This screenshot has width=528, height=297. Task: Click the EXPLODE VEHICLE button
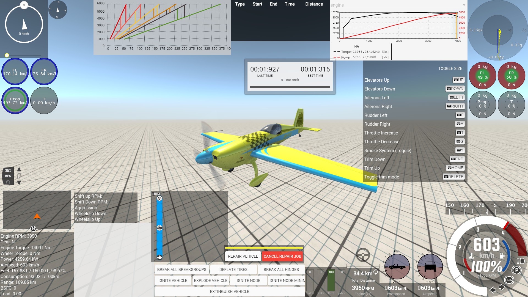[211, 280]
